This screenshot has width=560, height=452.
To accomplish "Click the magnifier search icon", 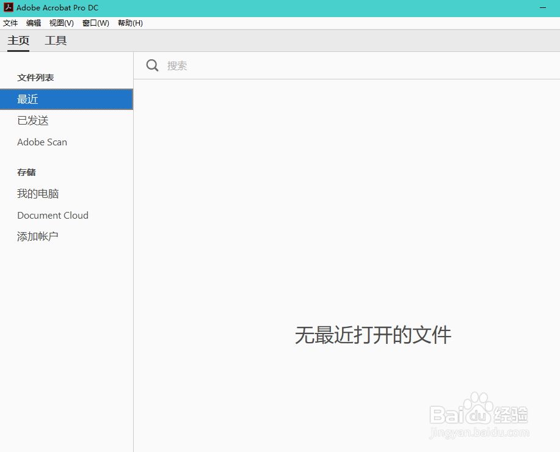I will pos(152,65).
